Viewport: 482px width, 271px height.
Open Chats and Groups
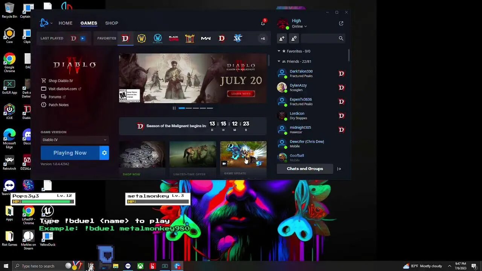coord(305,169)
